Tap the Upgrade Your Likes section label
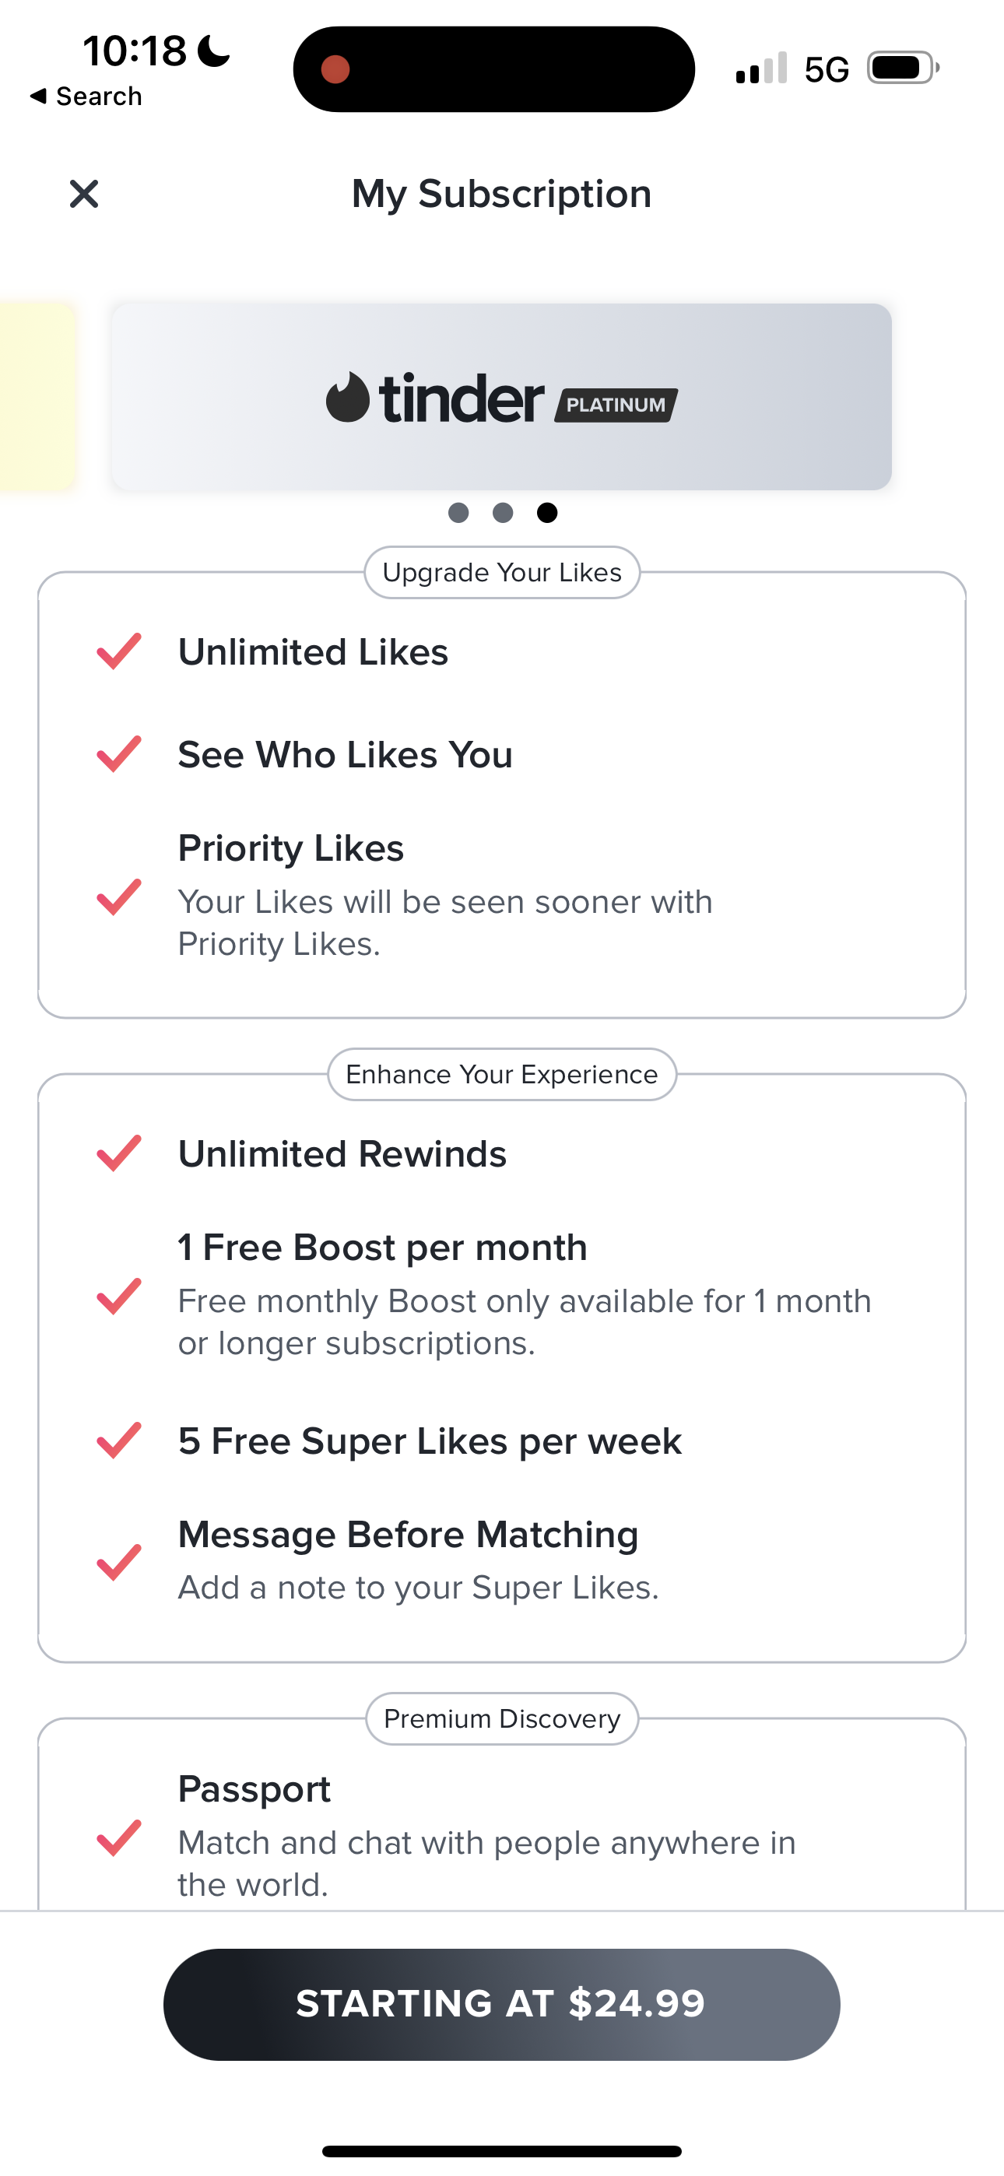This screenshot has width=1004, height=2176. click(502, 573)
